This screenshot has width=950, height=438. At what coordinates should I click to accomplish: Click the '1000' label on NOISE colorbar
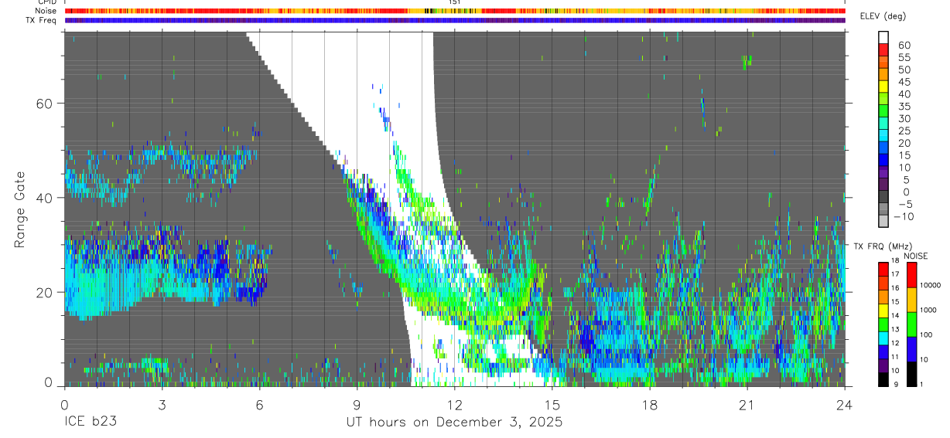click(x=928, y=311)
